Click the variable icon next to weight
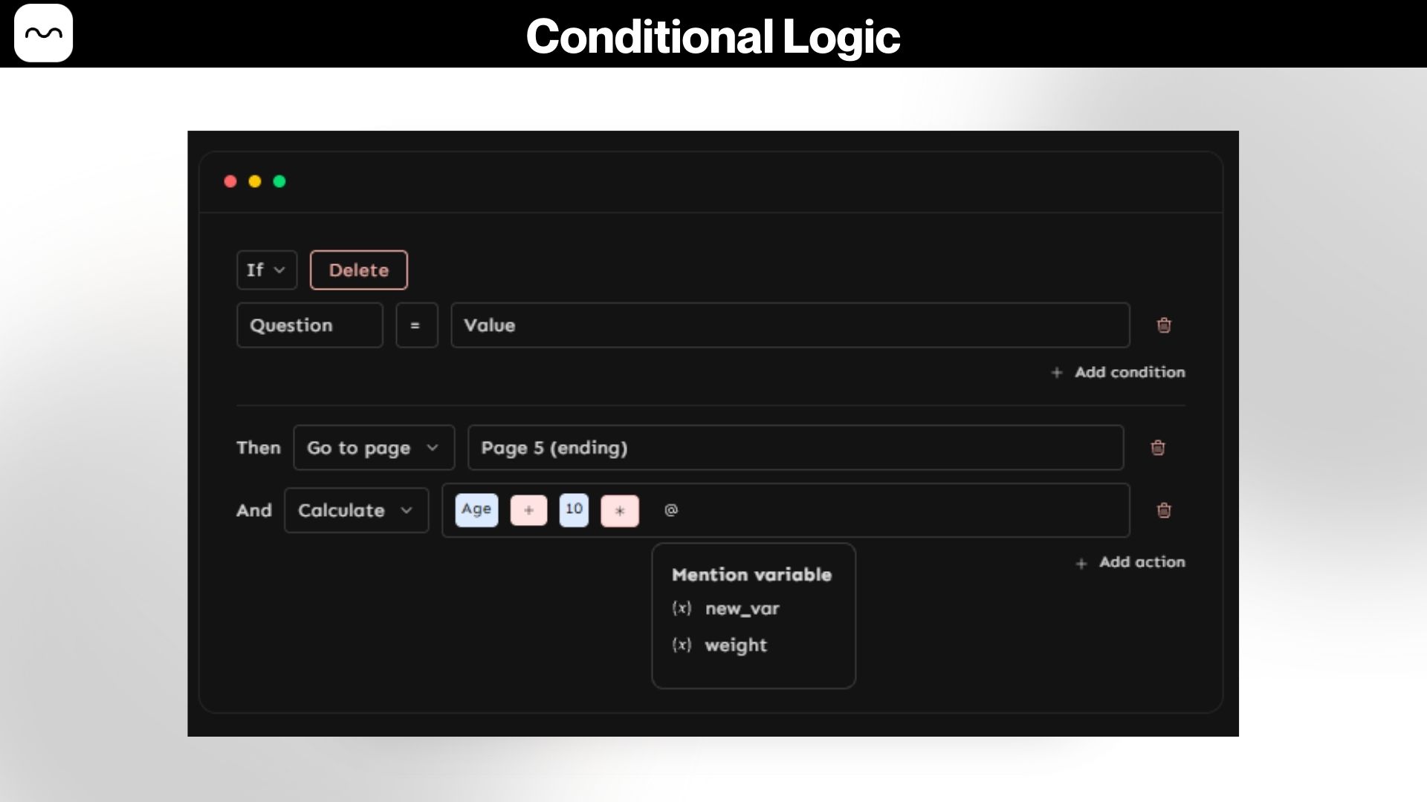The width and height of the screenshot is (1427, 802). [x=682, y=645]
